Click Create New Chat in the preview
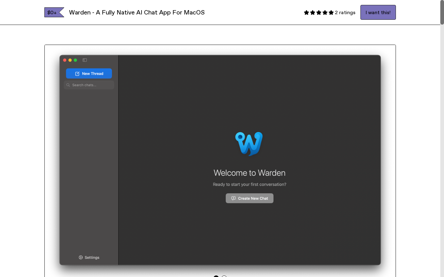This screenshot has height=277, width=444. [x=249, y=198]
